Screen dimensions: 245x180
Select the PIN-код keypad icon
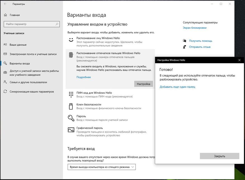71,95
